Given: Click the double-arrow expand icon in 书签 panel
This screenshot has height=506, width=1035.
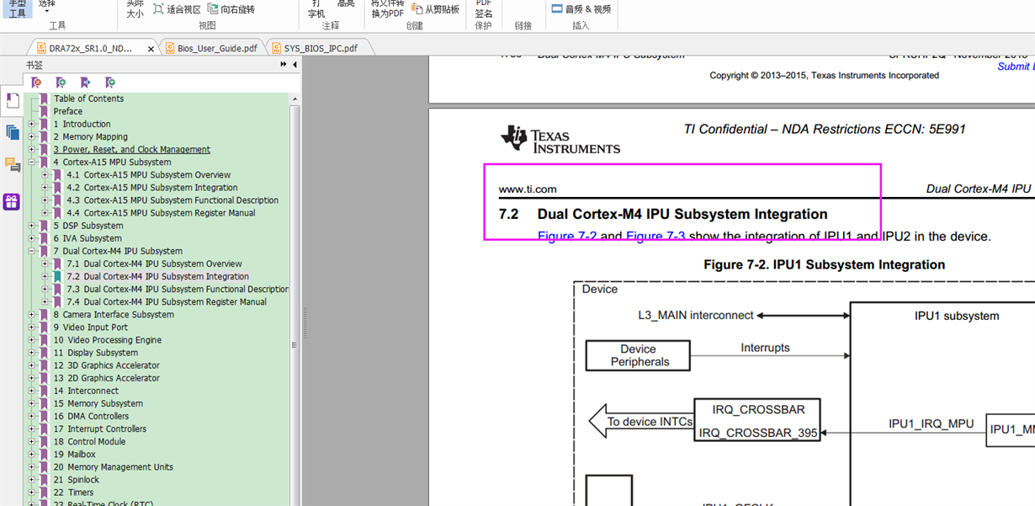Looking at the screenshot, I should [x=284, y=65].
